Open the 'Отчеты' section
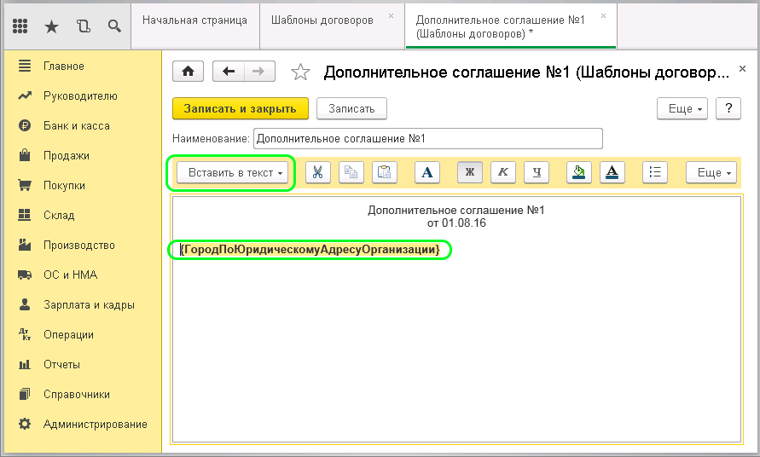Viewport: 760px width, 457px height. click(83, 364)
